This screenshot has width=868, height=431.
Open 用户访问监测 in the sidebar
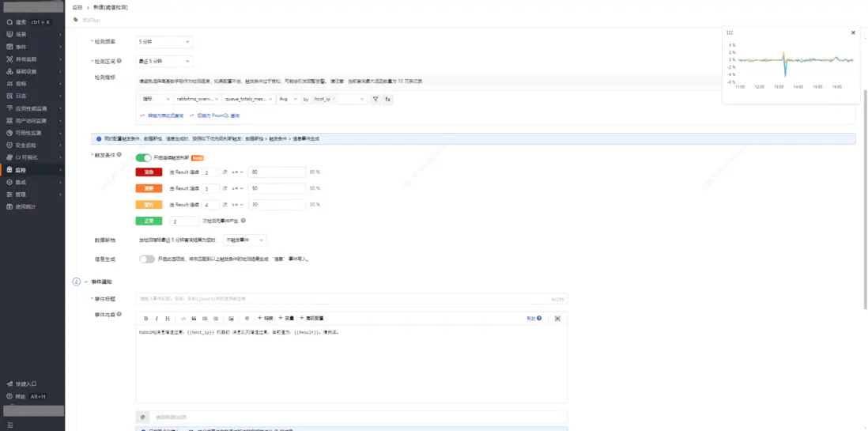point(32,121)
